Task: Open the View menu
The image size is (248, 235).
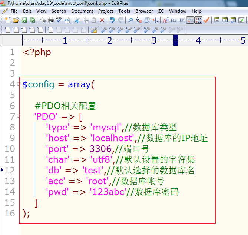Action: pyautogui.click(x=41, y=11)
